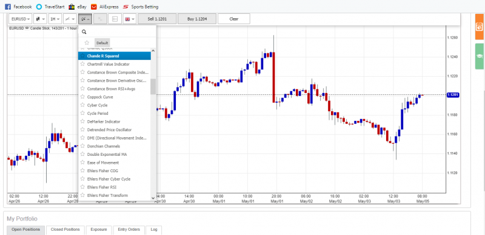The height and width of the screenshot is (235, 485).
Task: Star the Donchian Channels indicator
Action: coord(82,146)
